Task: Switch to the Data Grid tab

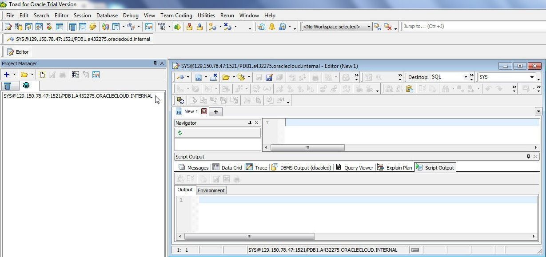Action: 227,167
